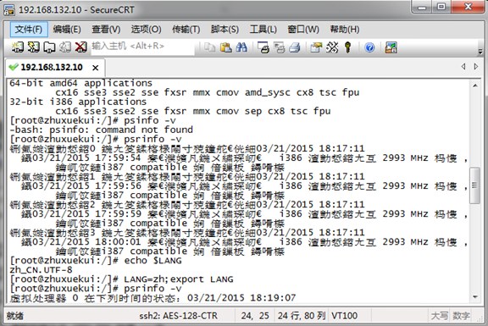Viewport: 488px width, 326px height.
Task: Click the SecureCRT title bar app icon
Action: click(x=9, y=10)
